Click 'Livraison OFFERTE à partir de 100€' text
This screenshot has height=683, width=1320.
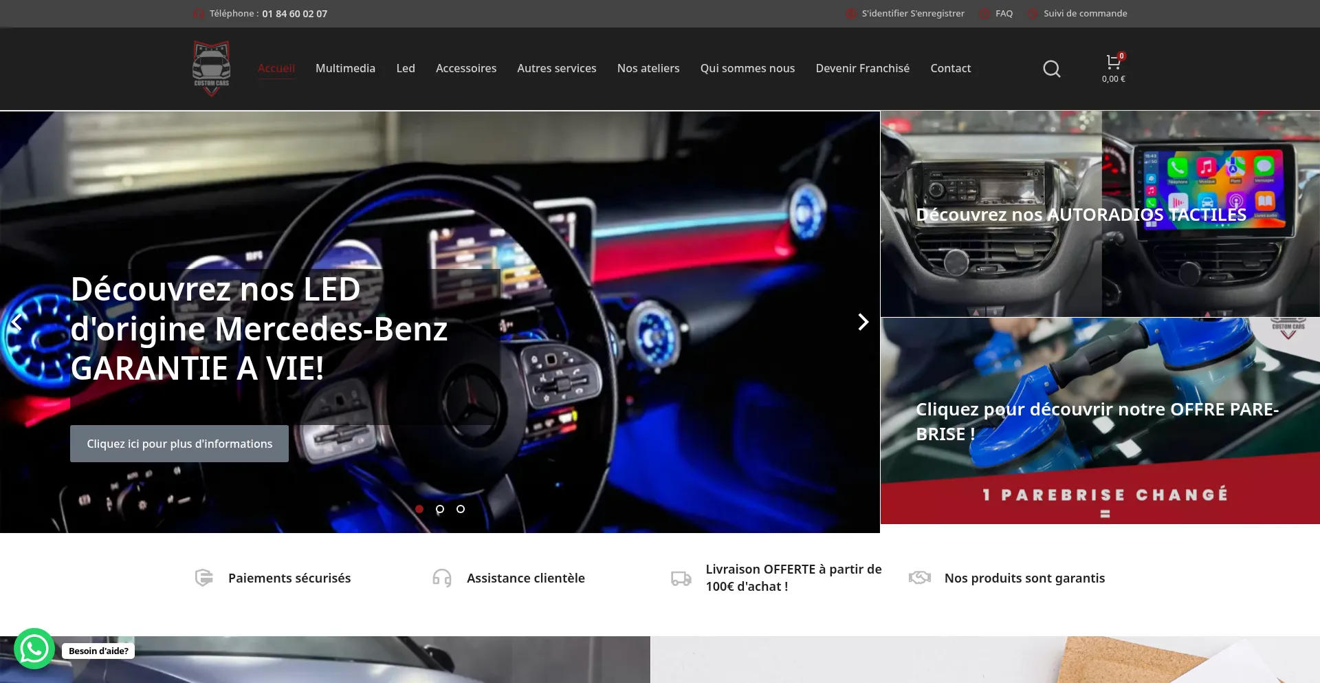pos(793,578)
